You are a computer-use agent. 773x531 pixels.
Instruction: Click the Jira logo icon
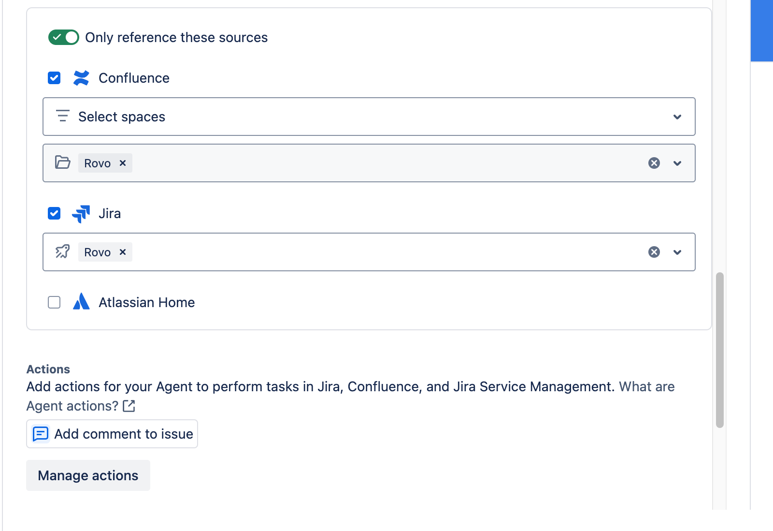[81, 213]
